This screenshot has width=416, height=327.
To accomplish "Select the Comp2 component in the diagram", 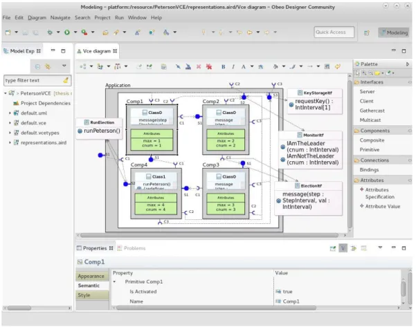I will click(226, 130).
